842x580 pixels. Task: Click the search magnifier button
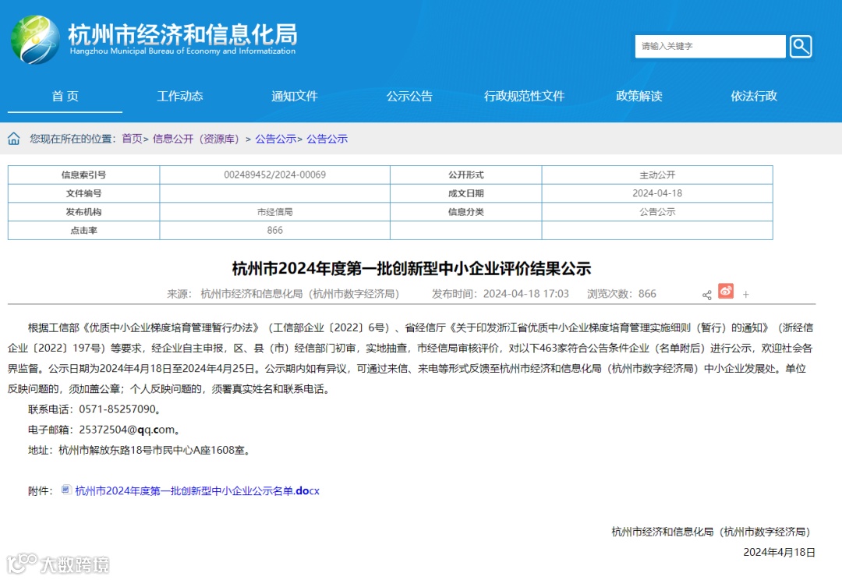pyautogui.click(x=800, y=46)
